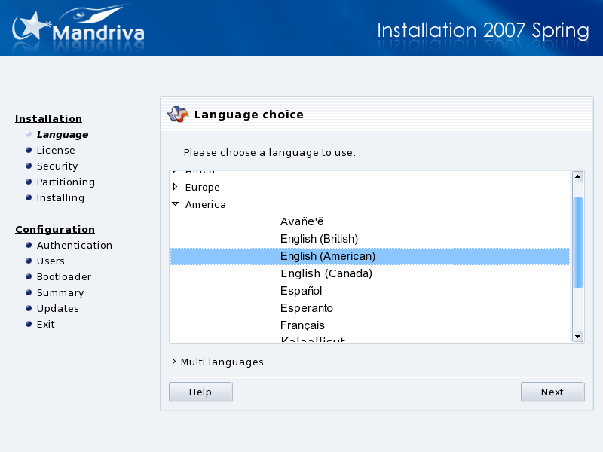This screenshot has height=452, width=603.
Task: Open Help for language choice
Action: pyautogui.click(x=200, y=392)
